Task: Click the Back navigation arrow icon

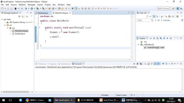Action: tap(108, 8)
